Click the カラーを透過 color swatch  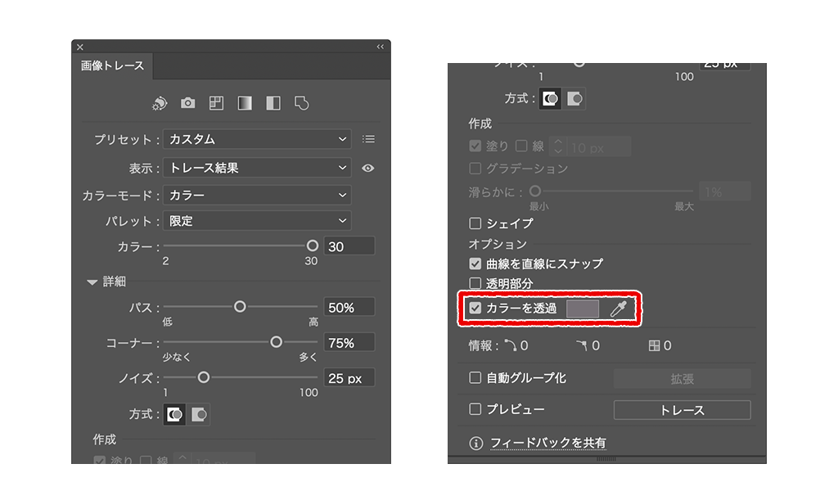click(x=583, y=309)
